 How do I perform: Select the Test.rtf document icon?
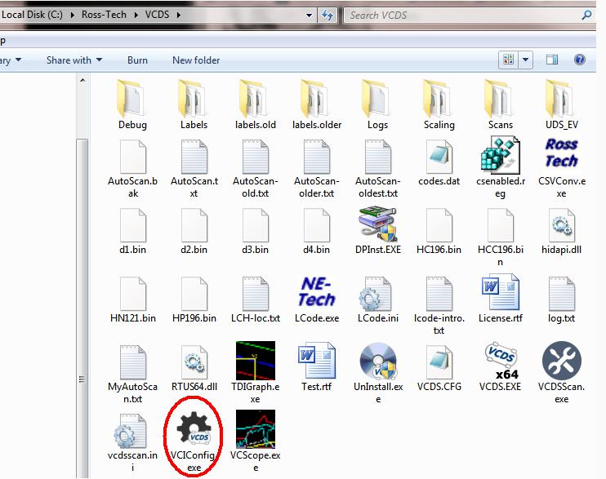point(317,361)
